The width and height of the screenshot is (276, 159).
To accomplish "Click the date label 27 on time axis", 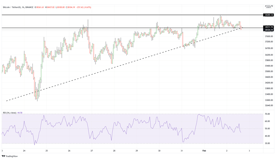I will point(92,151).
